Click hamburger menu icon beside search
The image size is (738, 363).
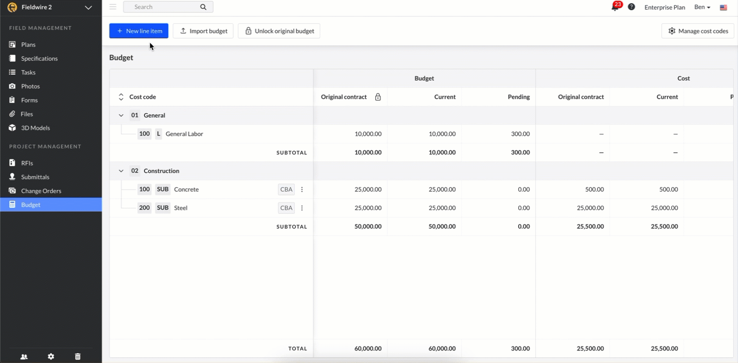pyautogui.click(x=113, y=7)
